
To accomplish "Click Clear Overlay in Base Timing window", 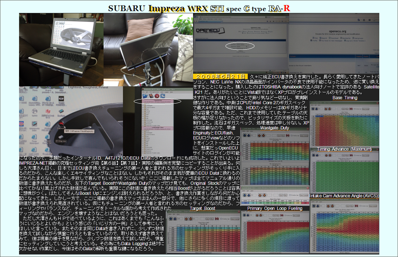I will (x=366, y=109).
